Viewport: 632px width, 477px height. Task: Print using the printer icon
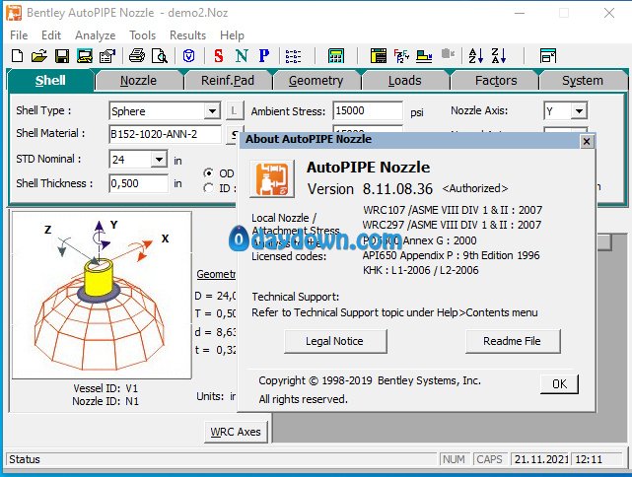(137, 56)
